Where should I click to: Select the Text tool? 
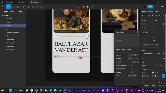coord(29,7)
